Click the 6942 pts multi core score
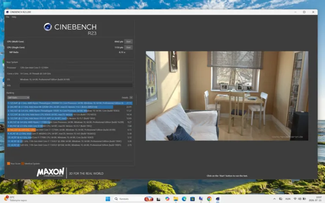Screen dimensions: 325x203 pos(119,41)
